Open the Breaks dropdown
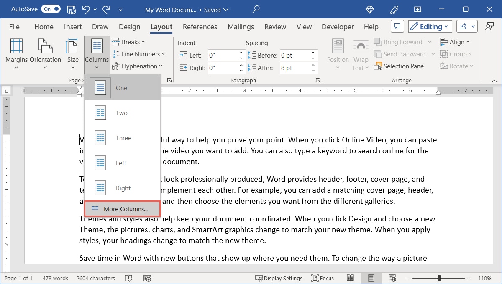This screenshot has width=502, height=284. pos(129,41)
